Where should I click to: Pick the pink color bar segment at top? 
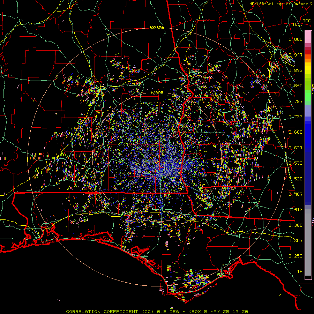pos(308,37)
